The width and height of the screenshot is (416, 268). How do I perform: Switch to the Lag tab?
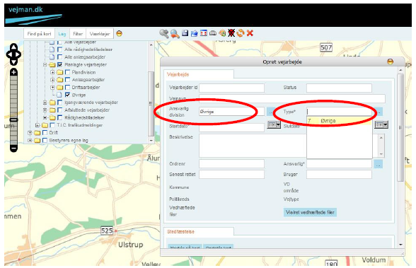click(x=62, y=34)
